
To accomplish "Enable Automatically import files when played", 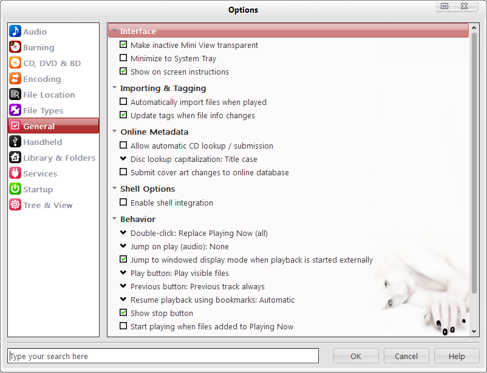I will click(123, 102).
